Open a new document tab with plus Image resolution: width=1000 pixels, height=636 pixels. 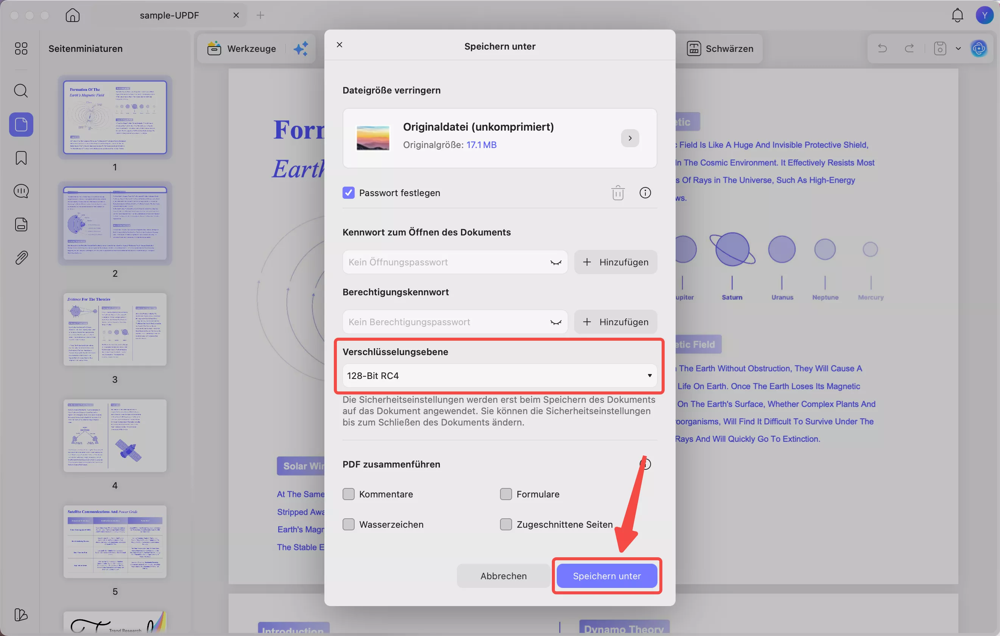(260, 15)
